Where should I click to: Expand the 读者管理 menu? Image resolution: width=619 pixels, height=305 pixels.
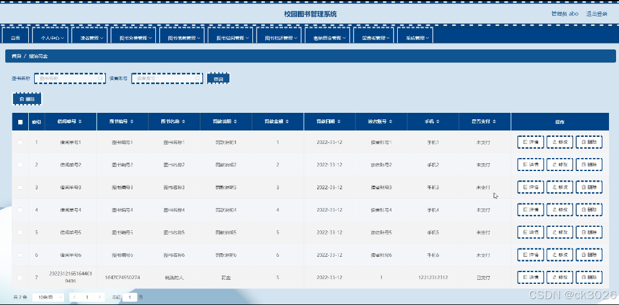(89, 36)
